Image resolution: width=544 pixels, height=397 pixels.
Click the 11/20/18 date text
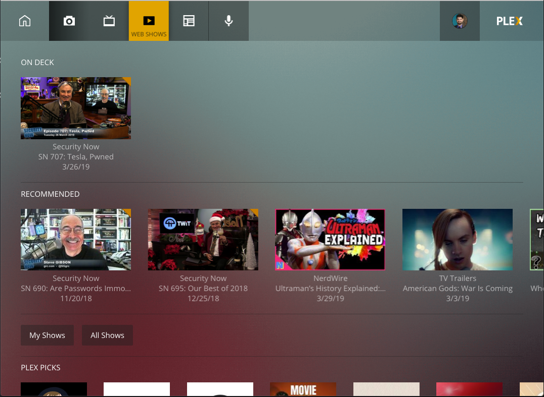coord(76,298)
